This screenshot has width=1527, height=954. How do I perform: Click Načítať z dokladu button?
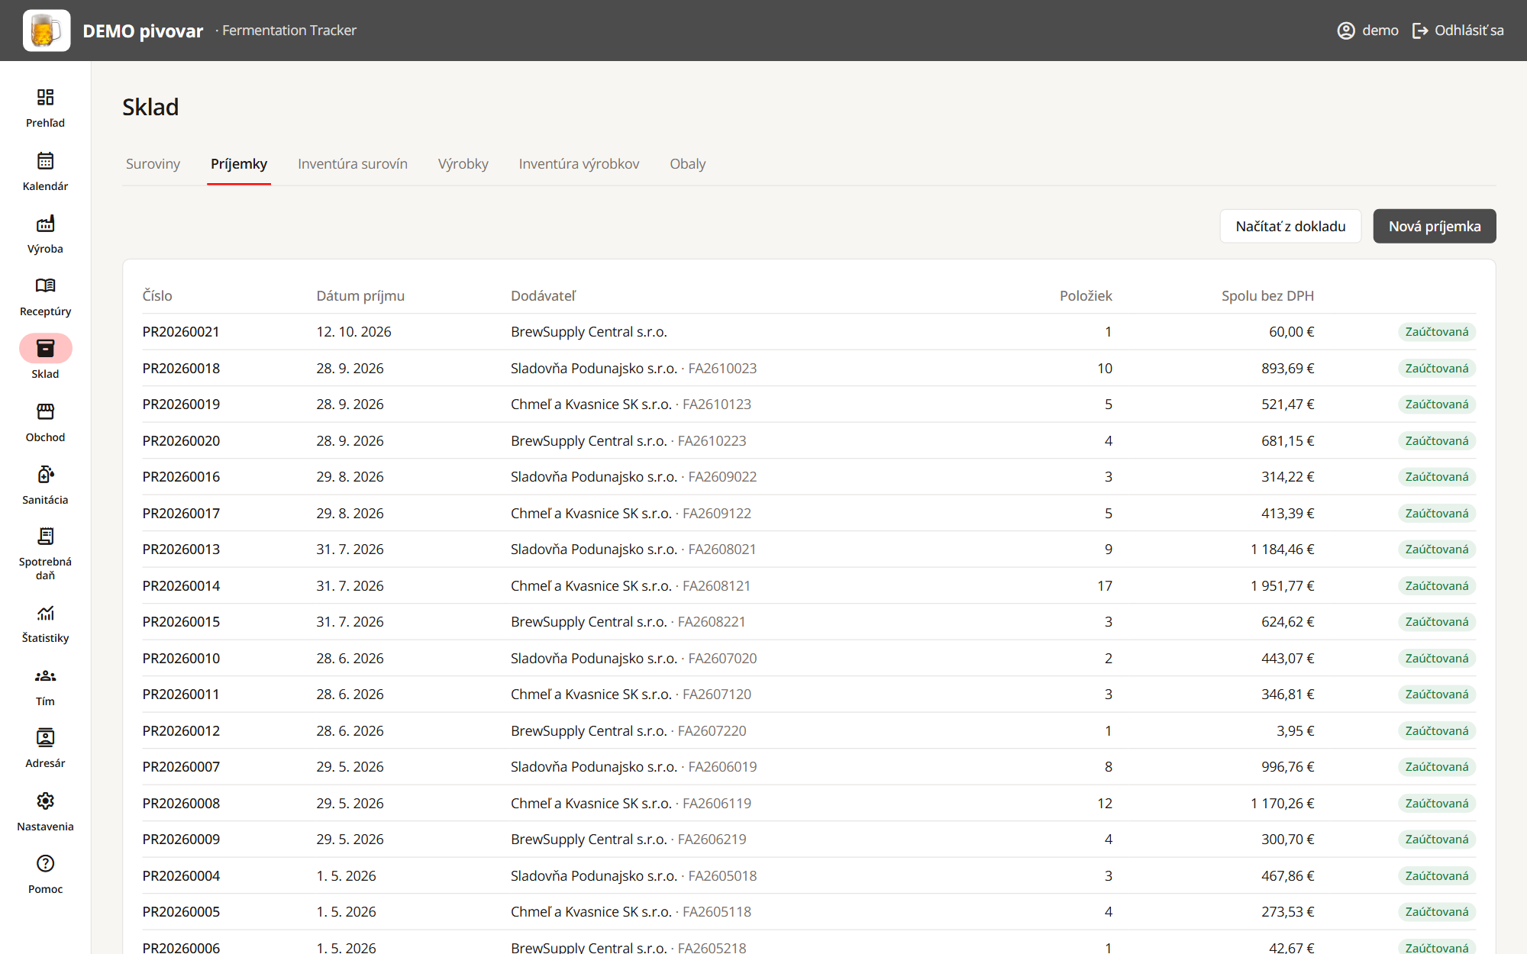tap(1290, 226)
